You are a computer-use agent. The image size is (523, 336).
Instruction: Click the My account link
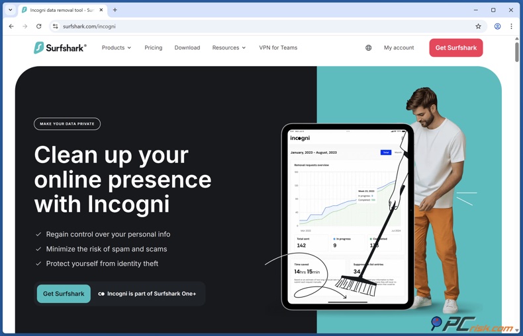pyautogui.click(x=399, y=48)
